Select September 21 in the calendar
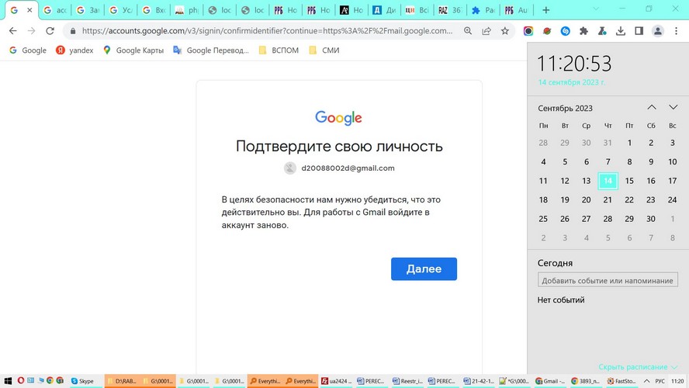Viewport: 689px width, 388px height. pos(608,200)
